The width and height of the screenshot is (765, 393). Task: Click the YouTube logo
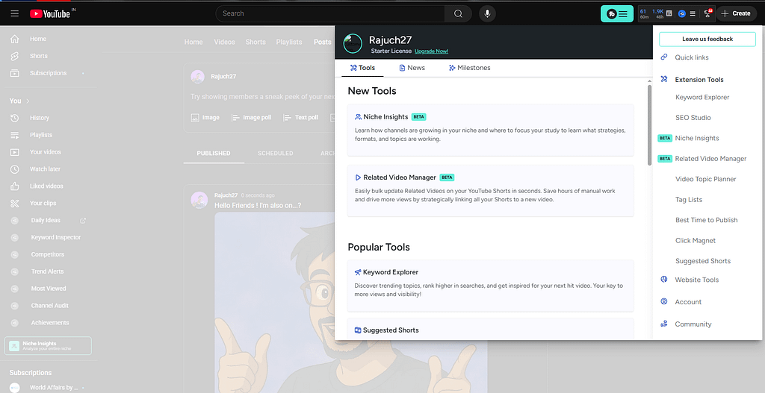click(50, 13)
